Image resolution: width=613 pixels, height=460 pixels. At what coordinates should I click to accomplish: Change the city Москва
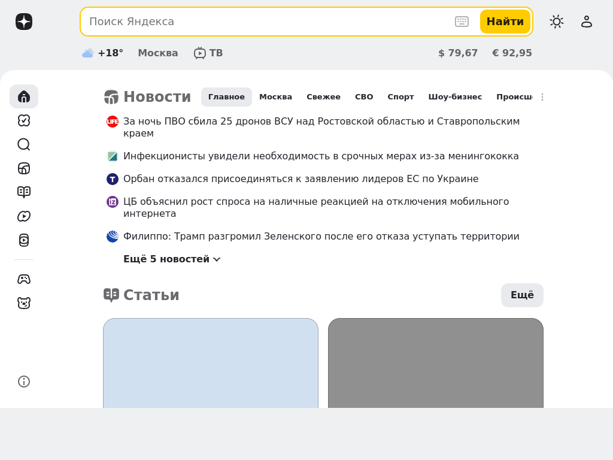point(158,53)
